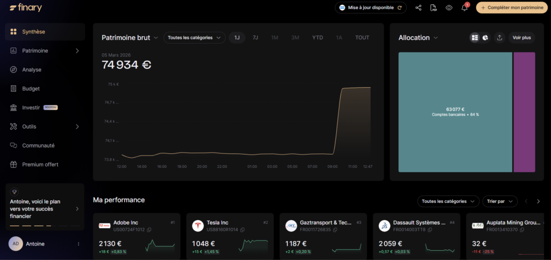
Task: Select the YTD time range tab
Action: pyautogui.click(x=317, y=38)
